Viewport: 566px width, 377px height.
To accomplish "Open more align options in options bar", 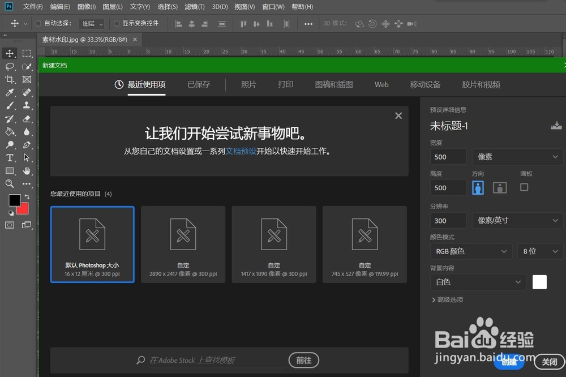I will coord(308,24).
